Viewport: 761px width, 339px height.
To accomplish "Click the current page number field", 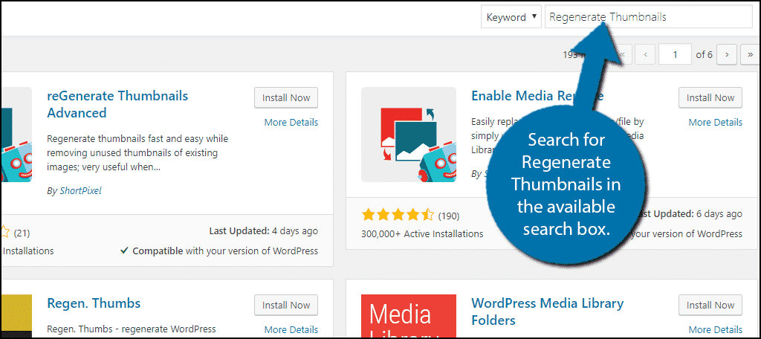I will 675,54.
